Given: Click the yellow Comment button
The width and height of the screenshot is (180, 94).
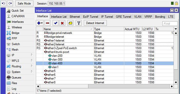Looking at the screenshot, I should pos(70,23).
